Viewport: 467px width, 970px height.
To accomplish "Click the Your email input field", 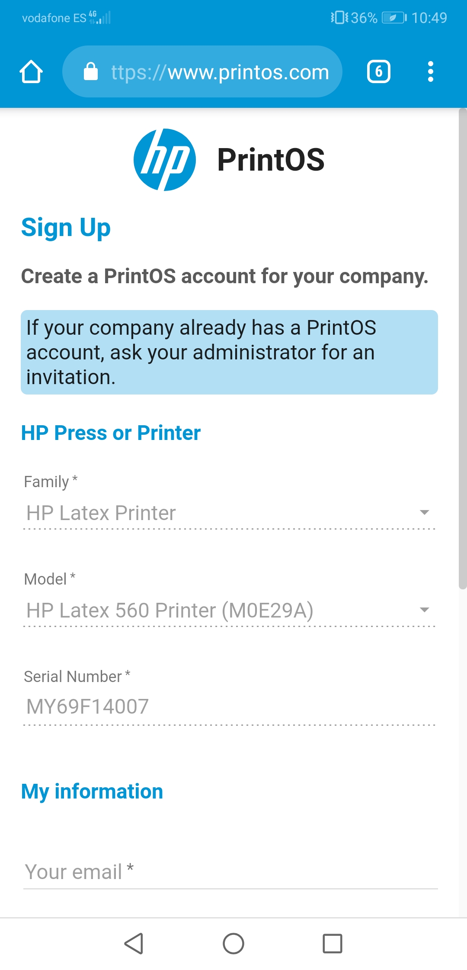I will click(230, 872).
